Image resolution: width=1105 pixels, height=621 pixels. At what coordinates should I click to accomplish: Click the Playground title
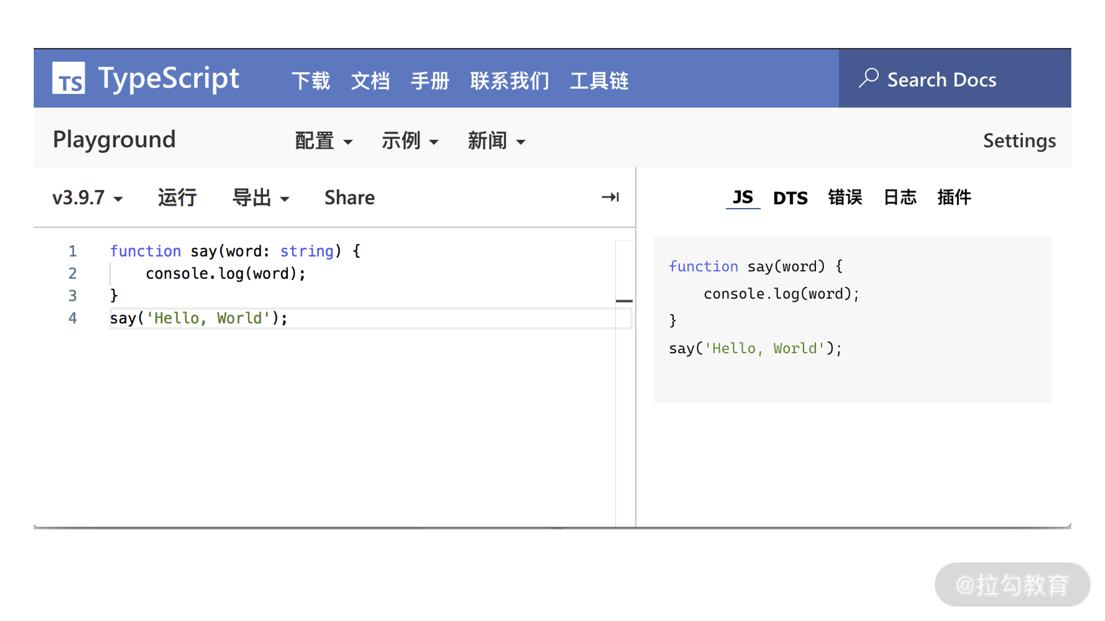(x=114, y=140)
